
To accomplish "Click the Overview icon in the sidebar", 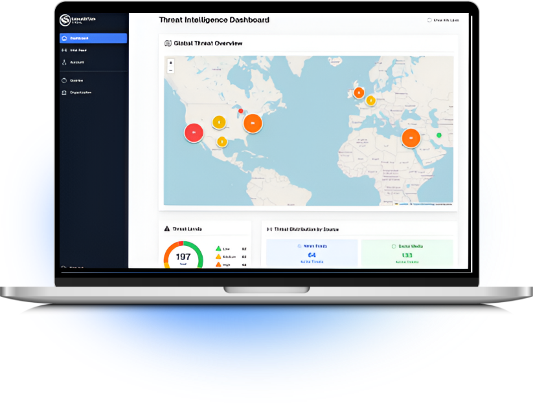I will 63,81.
